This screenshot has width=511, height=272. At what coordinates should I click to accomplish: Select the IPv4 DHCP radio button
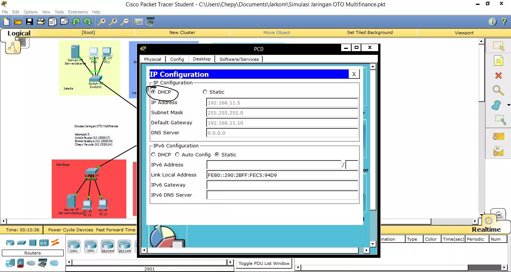pos(153,92)
